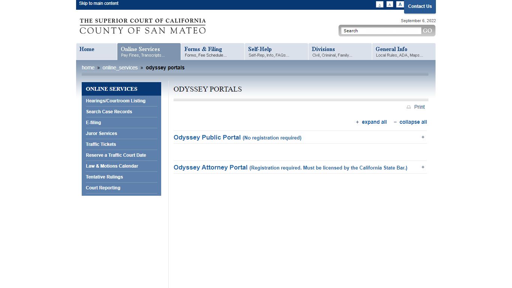Open the Forms & Filing tab
The image size is (512, 288).
(213, 52)
